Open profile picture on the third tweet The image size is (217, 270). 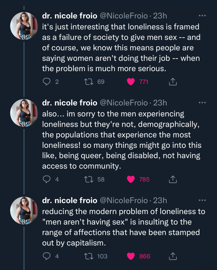click(24, 210)
